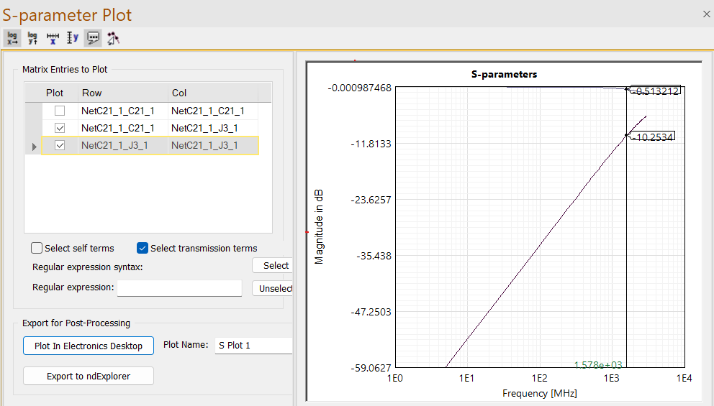
Task: Sort by the Plot column header
Action: 54,93
